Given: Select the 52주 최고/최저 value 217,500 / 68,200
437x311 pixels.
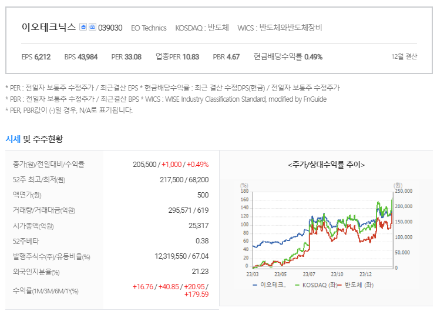Looking at the screenshot, I should point(184,180).
